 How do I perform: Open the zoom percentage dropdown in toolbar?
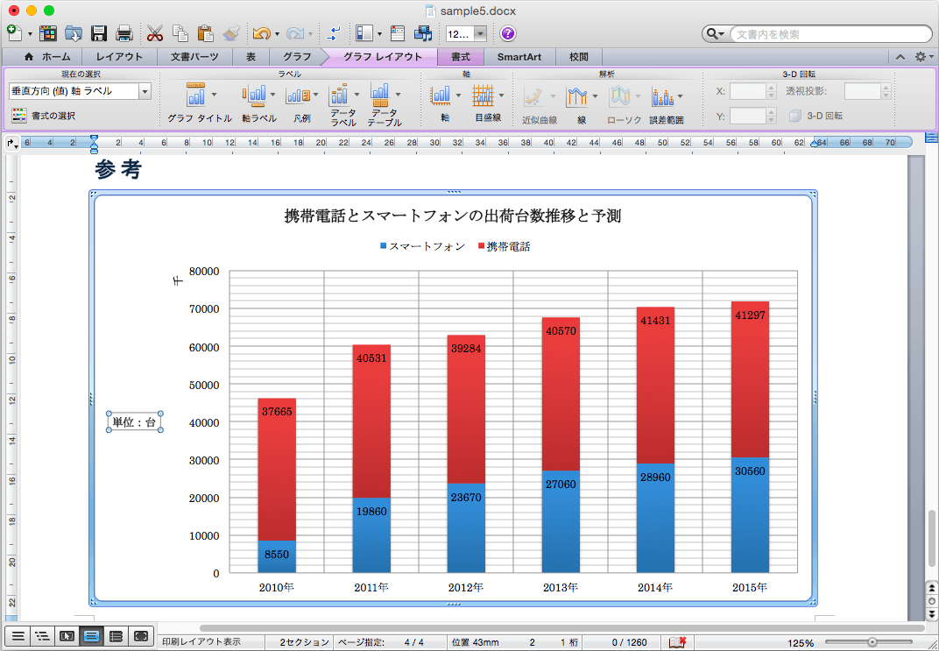(480, 34)
